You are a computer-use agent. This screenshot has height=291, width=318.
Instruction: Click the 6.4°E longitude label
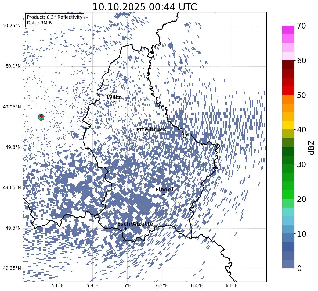197,286
